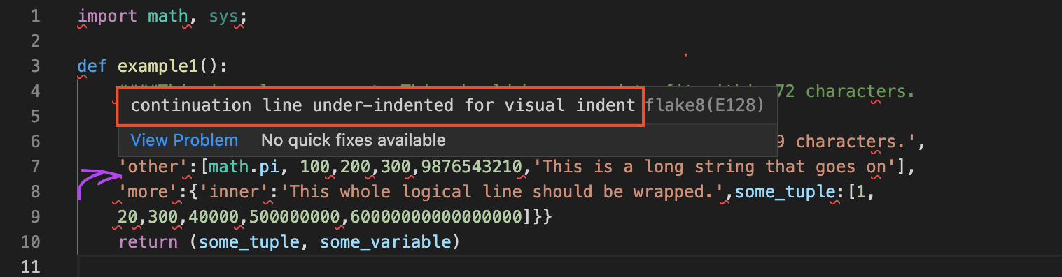1062x277 pixels.
Task: Place cursor on empty line 11
Action: click(x=560, y=267)
